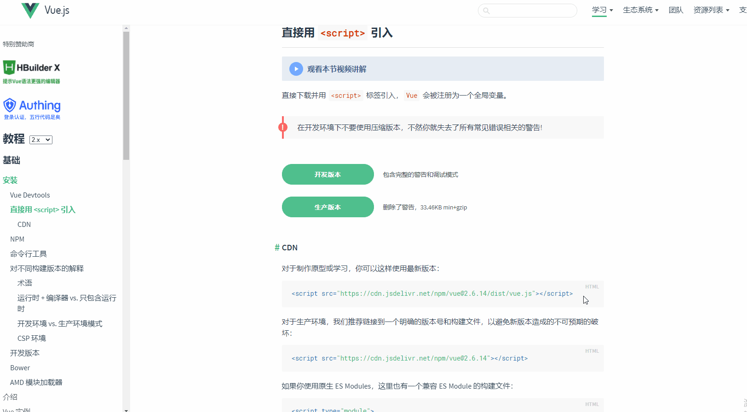
Task: Select 直接用 <script> 引入 in sidebar
Action: coord(43,209)
